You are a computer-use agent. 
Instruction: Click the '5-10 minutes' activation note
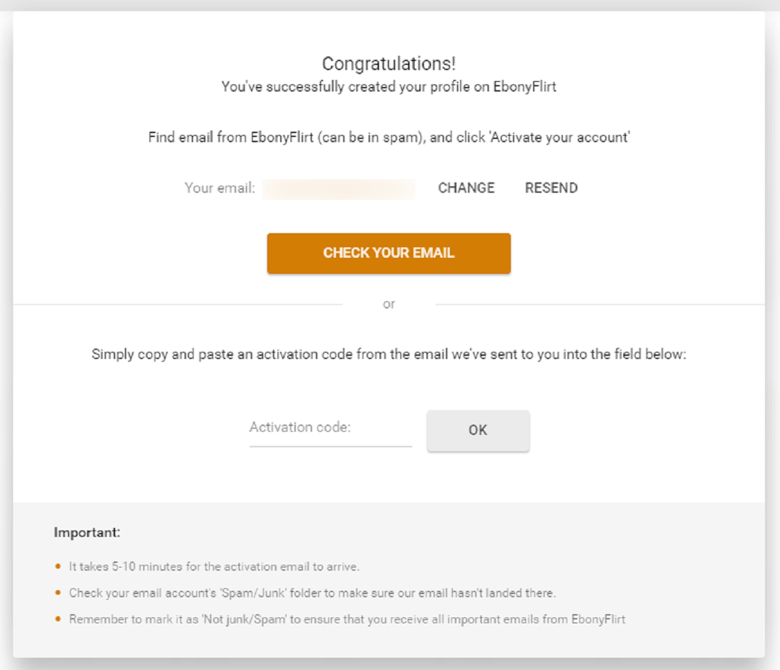pos(214,567)
